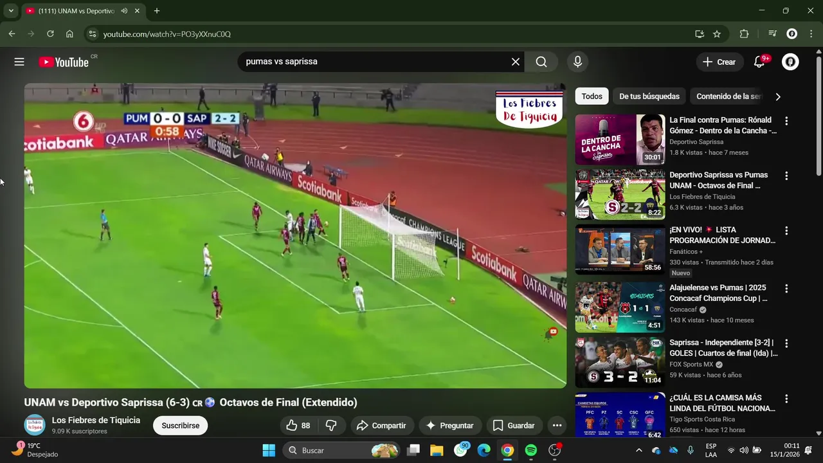Open Saprissa vs Pumas 8:22 thumbnail
The width and height of the screenshot is (823, 463).
pyautogui.click(x=620, y=194)
